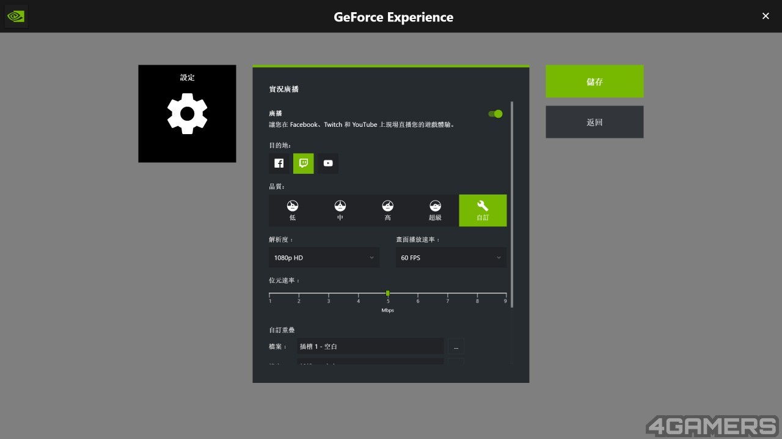This screenshot has height=439, width=782.
Task: Choose the 低 quality preset
Action: (293, 210)
